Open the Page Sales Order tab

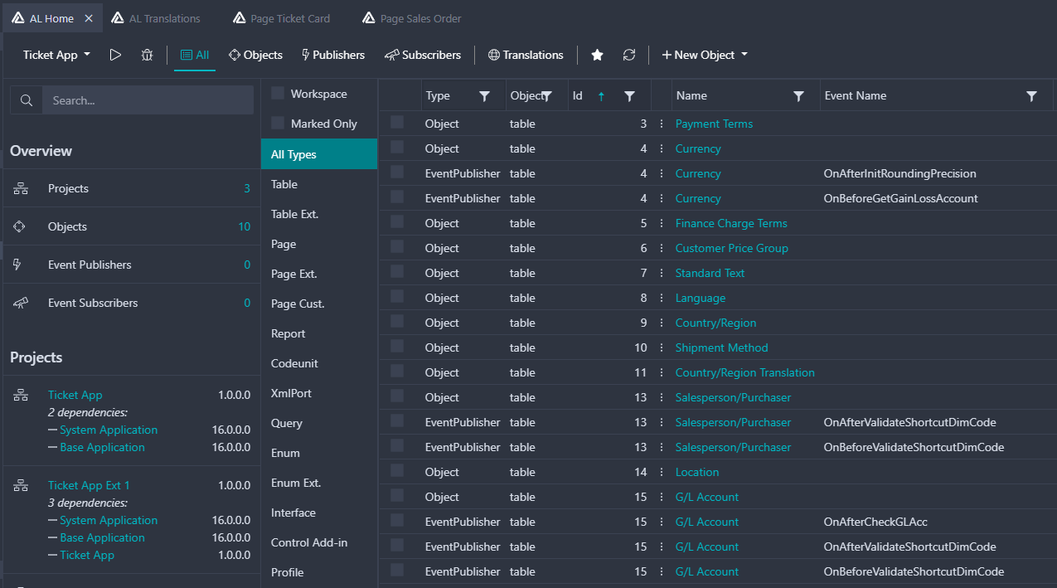click(420, 18)
